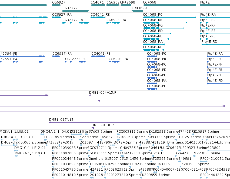Viewport: 230px width, 179px height.
Task: Click EST DMG1C.4_1.F12.C1
Action: point(16,151)
